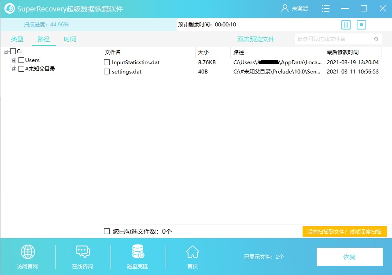Expand the #未知父目录 tree node
The image size is (392, 275).
[x=14, y=69]
